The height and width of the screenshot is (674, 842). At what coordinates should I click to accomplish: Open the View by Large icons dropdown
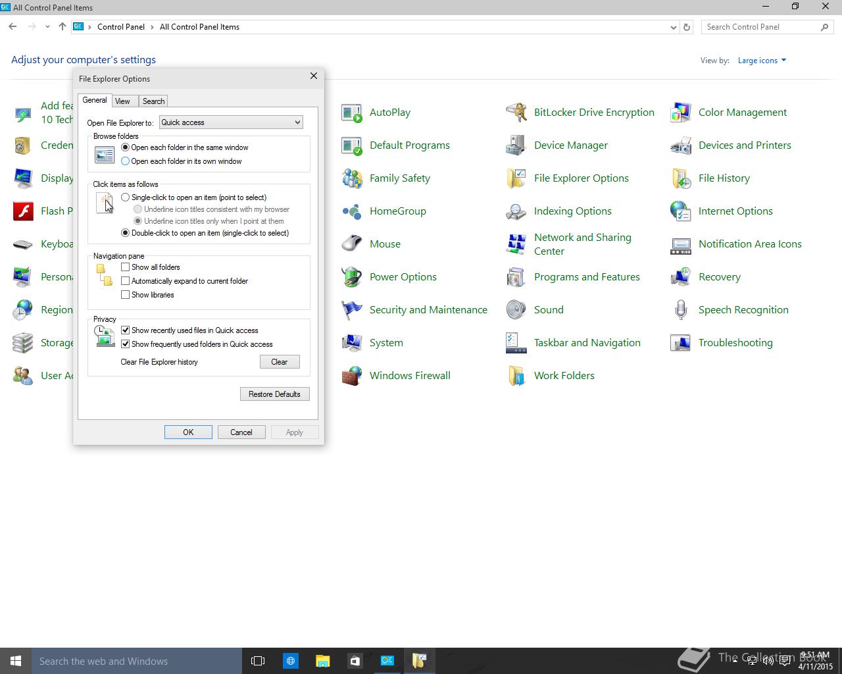coord(762,61)
